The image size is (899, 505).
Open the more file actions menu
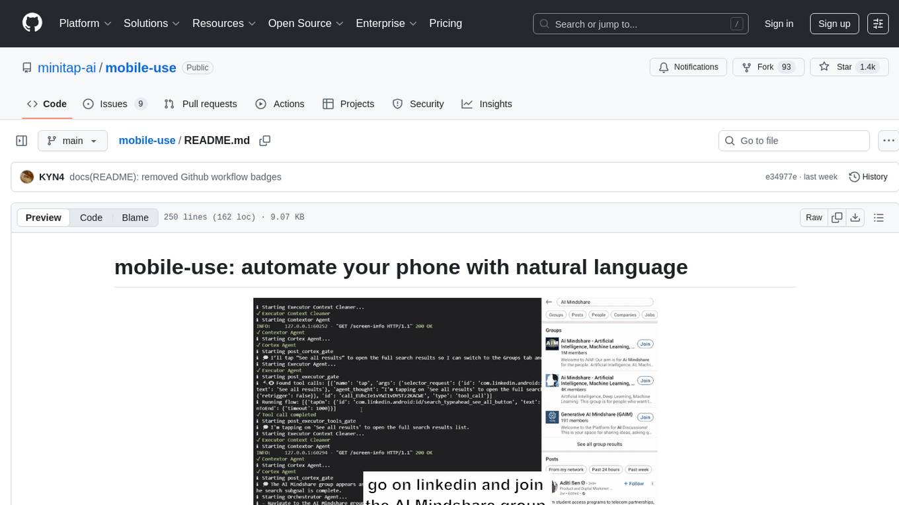888,141
